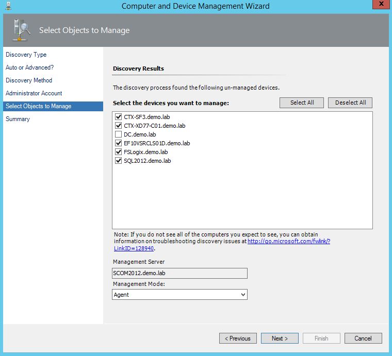Open the Management Mode dropdown
This screenshot has height=356, width=392.
pyautogui.click(x=179, y=295)
